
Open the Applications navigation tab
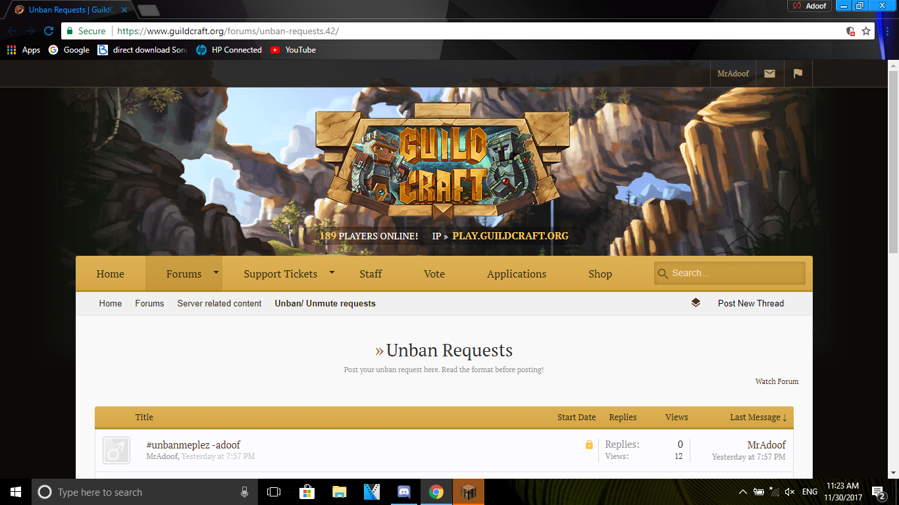[x=517, y=274]
